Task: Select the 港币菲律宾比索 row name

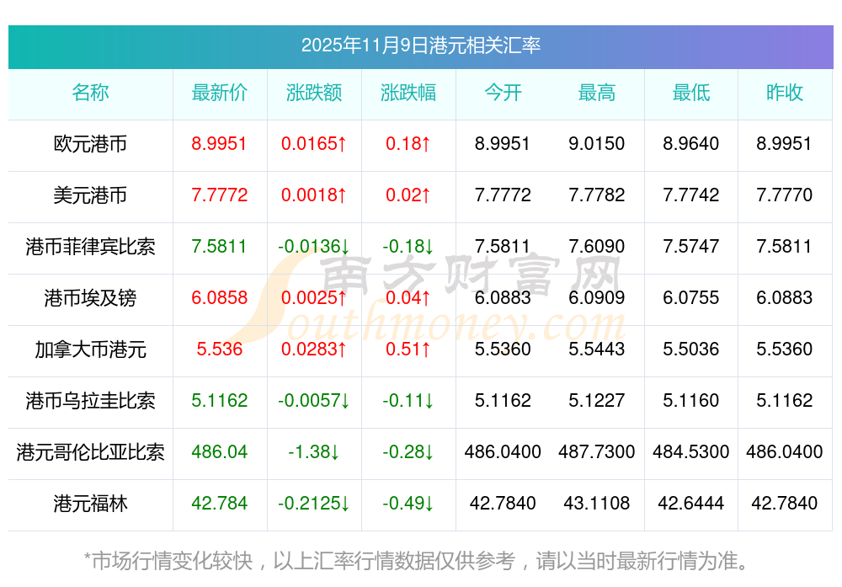Action: (90, 247)
